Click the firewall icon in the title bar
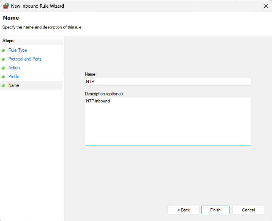This screenshot has height=221, width=272. [x=6, y=6]
